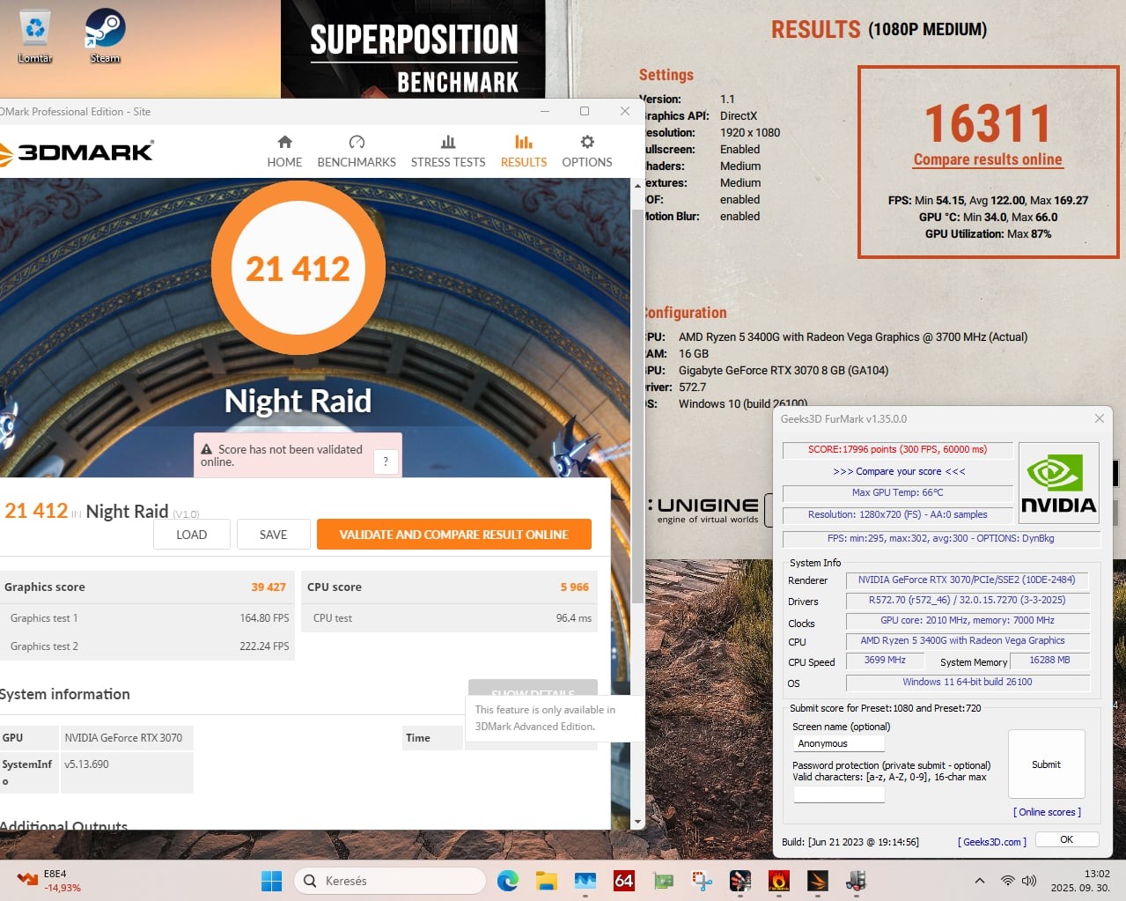Screen dimensions: 1126x901
Task: Click the Graphics test 1 row
Action: (x=148, y=618)
